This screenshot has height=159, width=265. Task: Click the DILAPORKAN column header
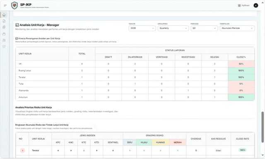click(x=135, y=57)
